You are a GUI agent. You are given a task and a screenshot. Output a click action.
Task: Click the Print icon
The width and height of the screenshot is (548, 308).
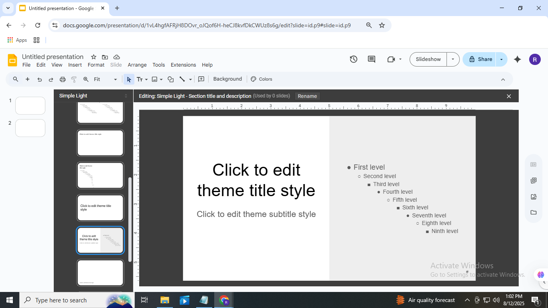[x=63, y=79]
